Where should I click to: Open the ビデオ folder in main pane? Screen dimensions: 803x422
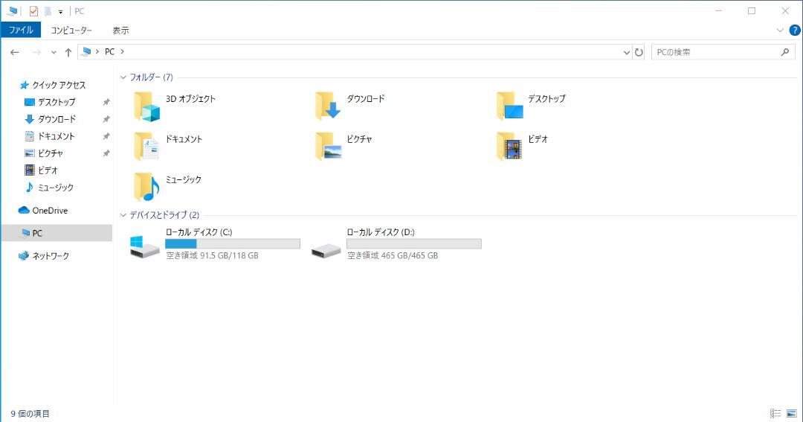click(509, 146)
